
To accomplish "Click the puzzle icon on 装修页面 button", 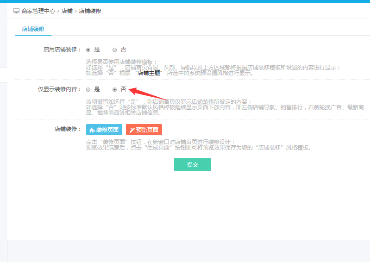I will pyautogui.click(x=92, y=130).
